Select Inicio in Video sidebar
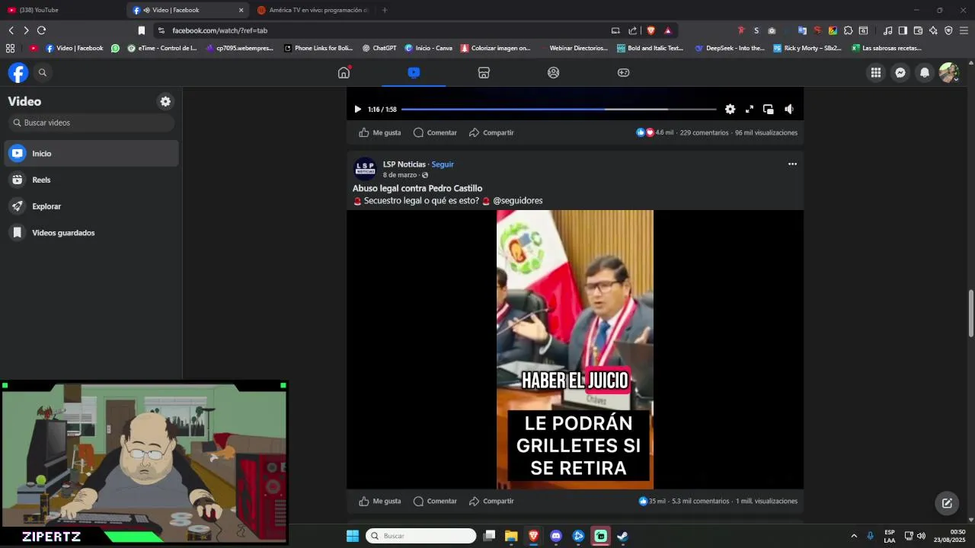Viewport: 975px width, 548px height. (91, 154)
